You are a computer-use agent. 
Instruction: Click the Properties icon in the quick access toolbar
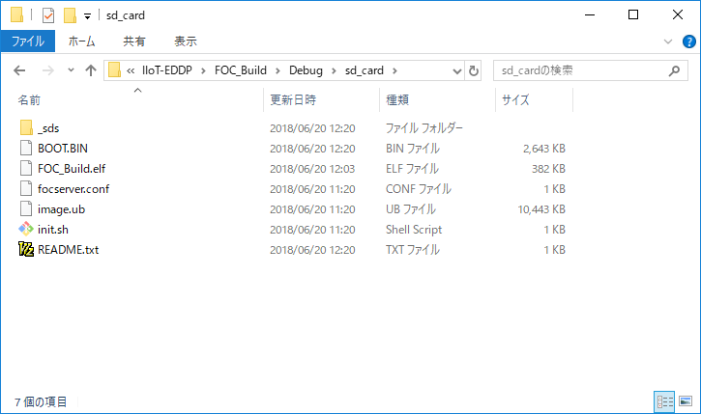(x=48, y=15)
